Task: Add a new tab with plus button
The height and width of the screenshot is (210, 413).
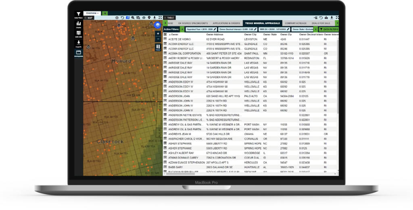Action: coord(105,13)
